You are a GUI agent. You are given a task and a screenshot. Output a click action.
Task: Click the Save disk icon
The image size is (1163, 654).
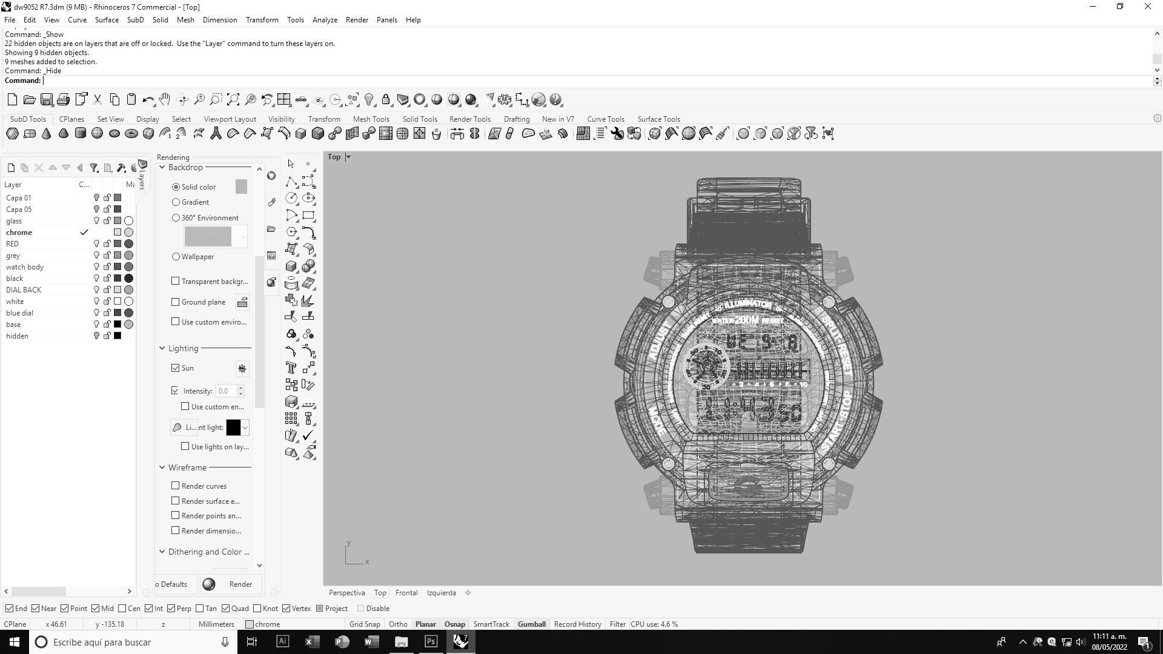47,100
